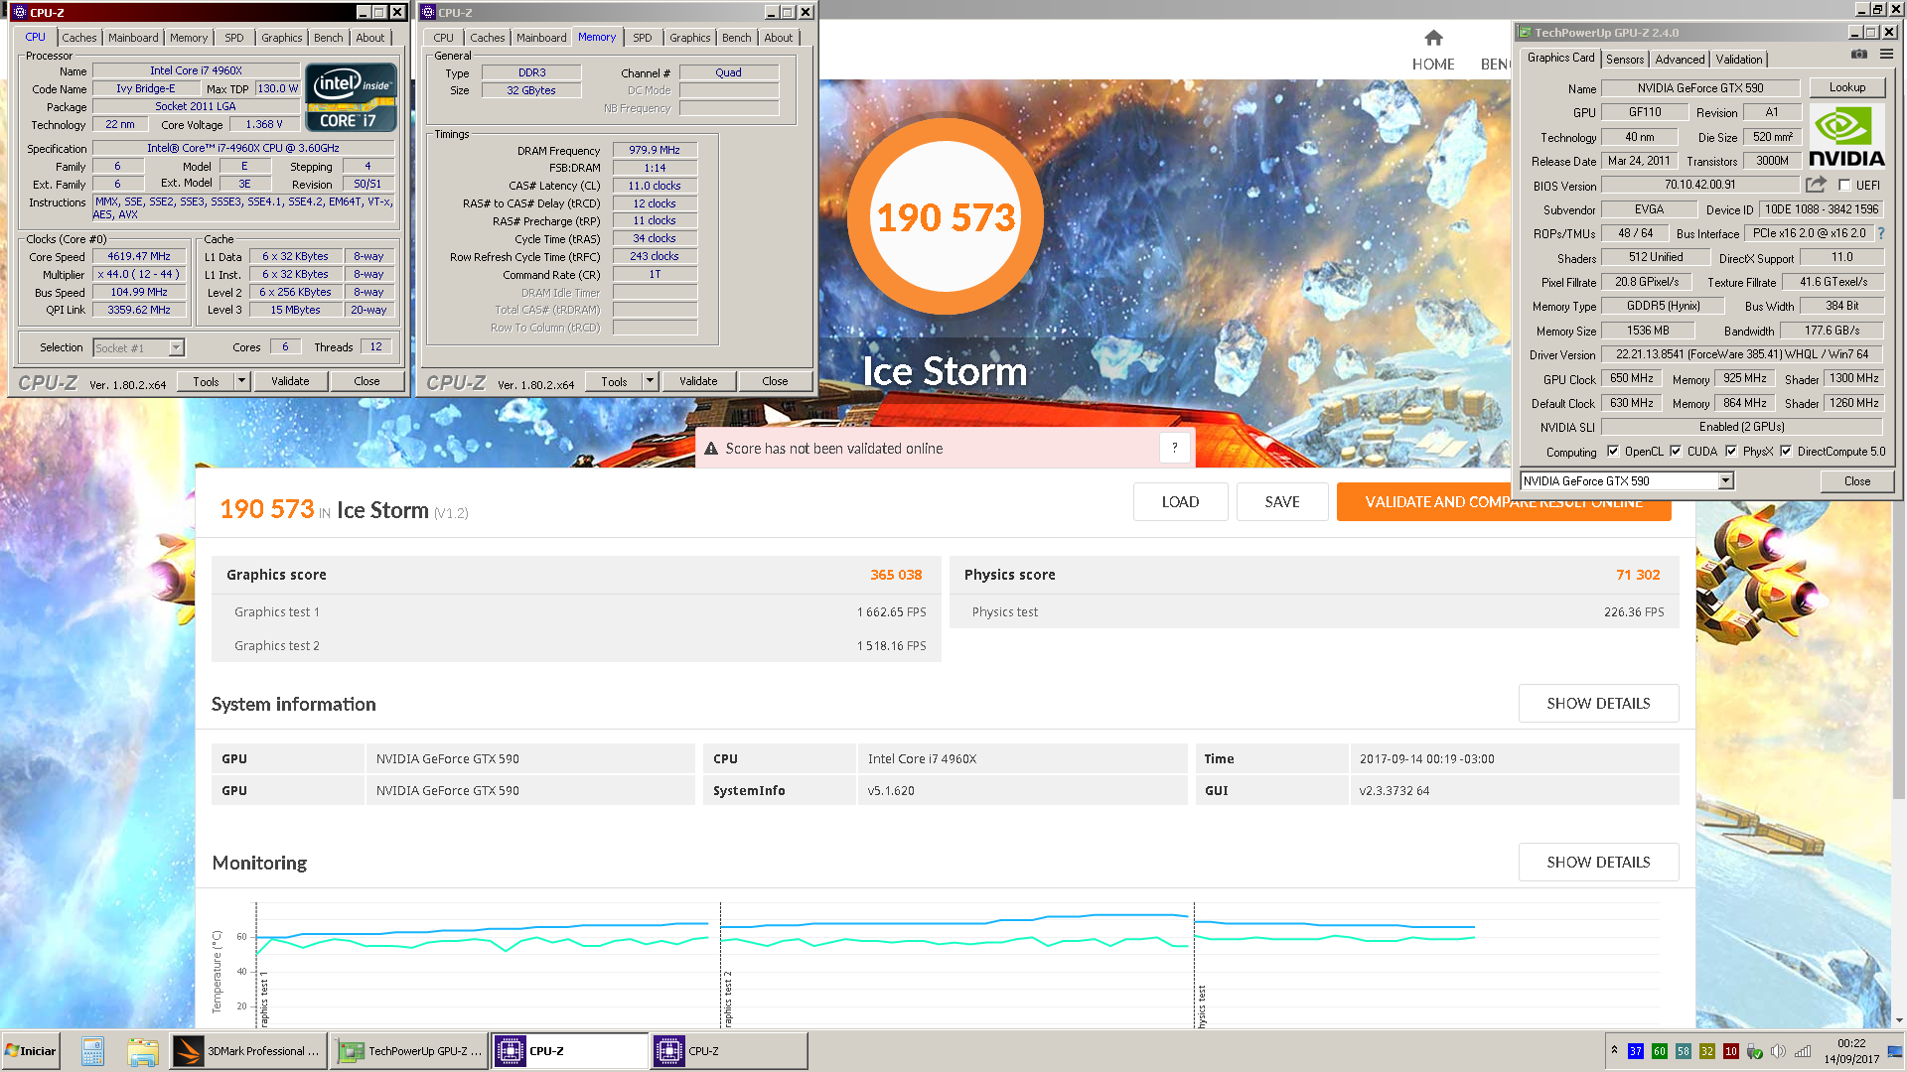Click the Bus Interface question mark help icon
1907x1072 pixels.
(1880, 233)
